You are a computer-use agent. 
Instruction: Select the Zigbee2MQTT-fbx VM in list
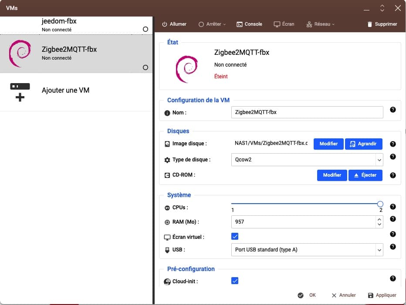click(76, 54)
